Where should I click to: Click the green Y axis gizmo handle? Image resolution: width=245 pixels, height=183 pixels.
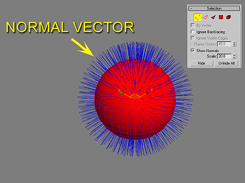tap(122, 93)
